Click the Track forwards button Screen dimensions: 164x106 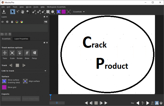(24, 65)
